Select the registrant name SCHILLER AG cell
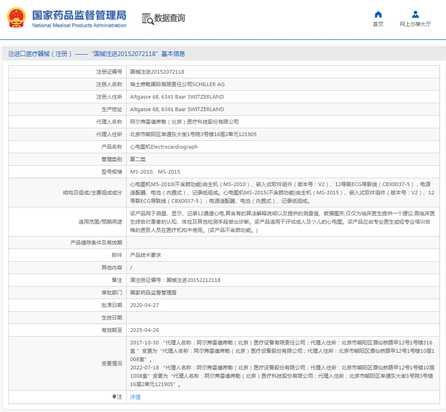The image size is (446, 412). click(x=177, y=84)
